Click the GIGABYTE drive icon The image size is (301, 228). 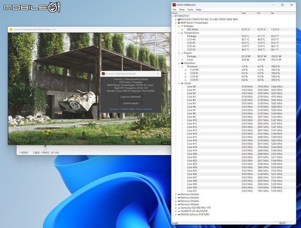(x=179, y=211)
